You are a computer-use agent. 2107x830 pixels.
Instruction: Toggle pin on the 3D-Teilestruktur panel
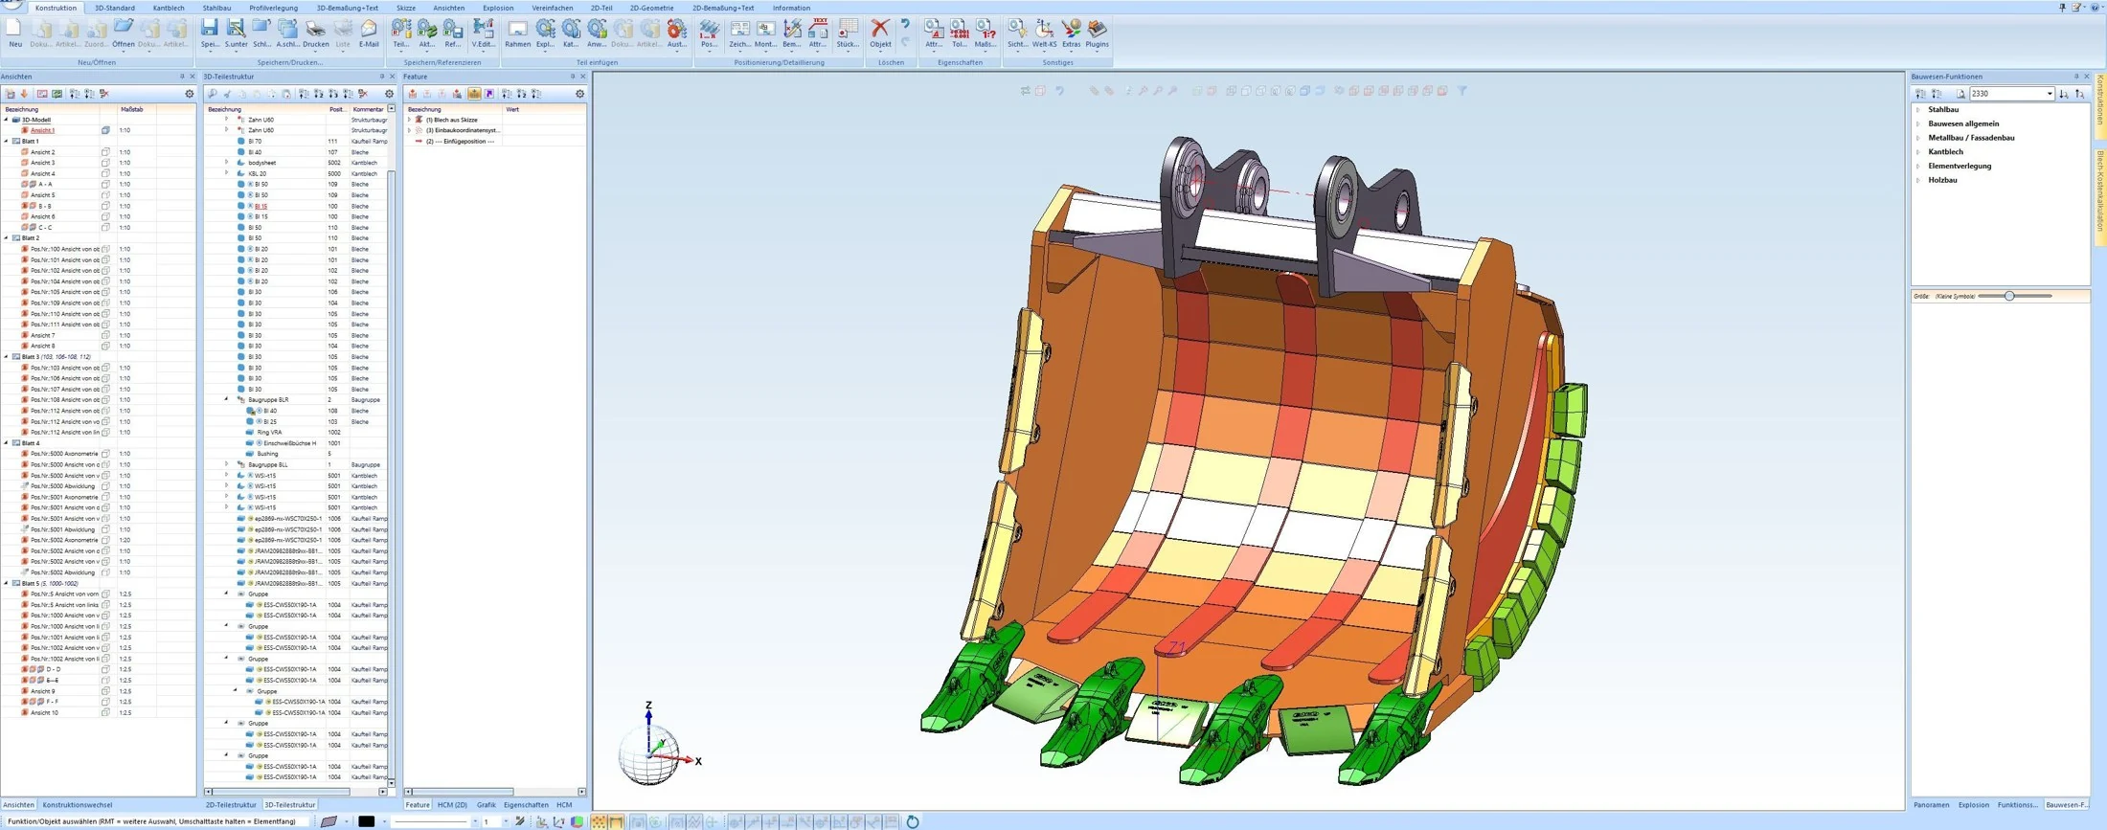[382, 77]
